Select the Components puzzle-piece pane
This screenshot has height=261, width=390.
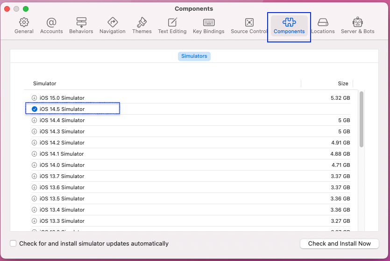point(289,26)
